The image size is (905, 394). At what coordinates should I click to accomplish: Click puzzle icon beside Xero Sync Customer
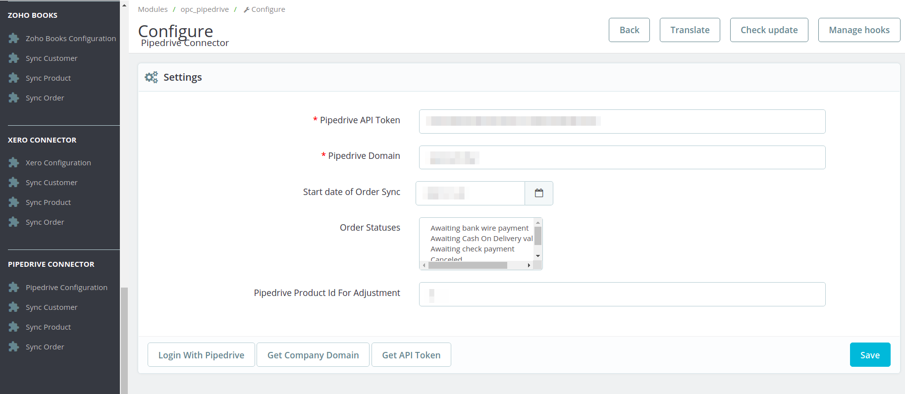coord(14,182)
